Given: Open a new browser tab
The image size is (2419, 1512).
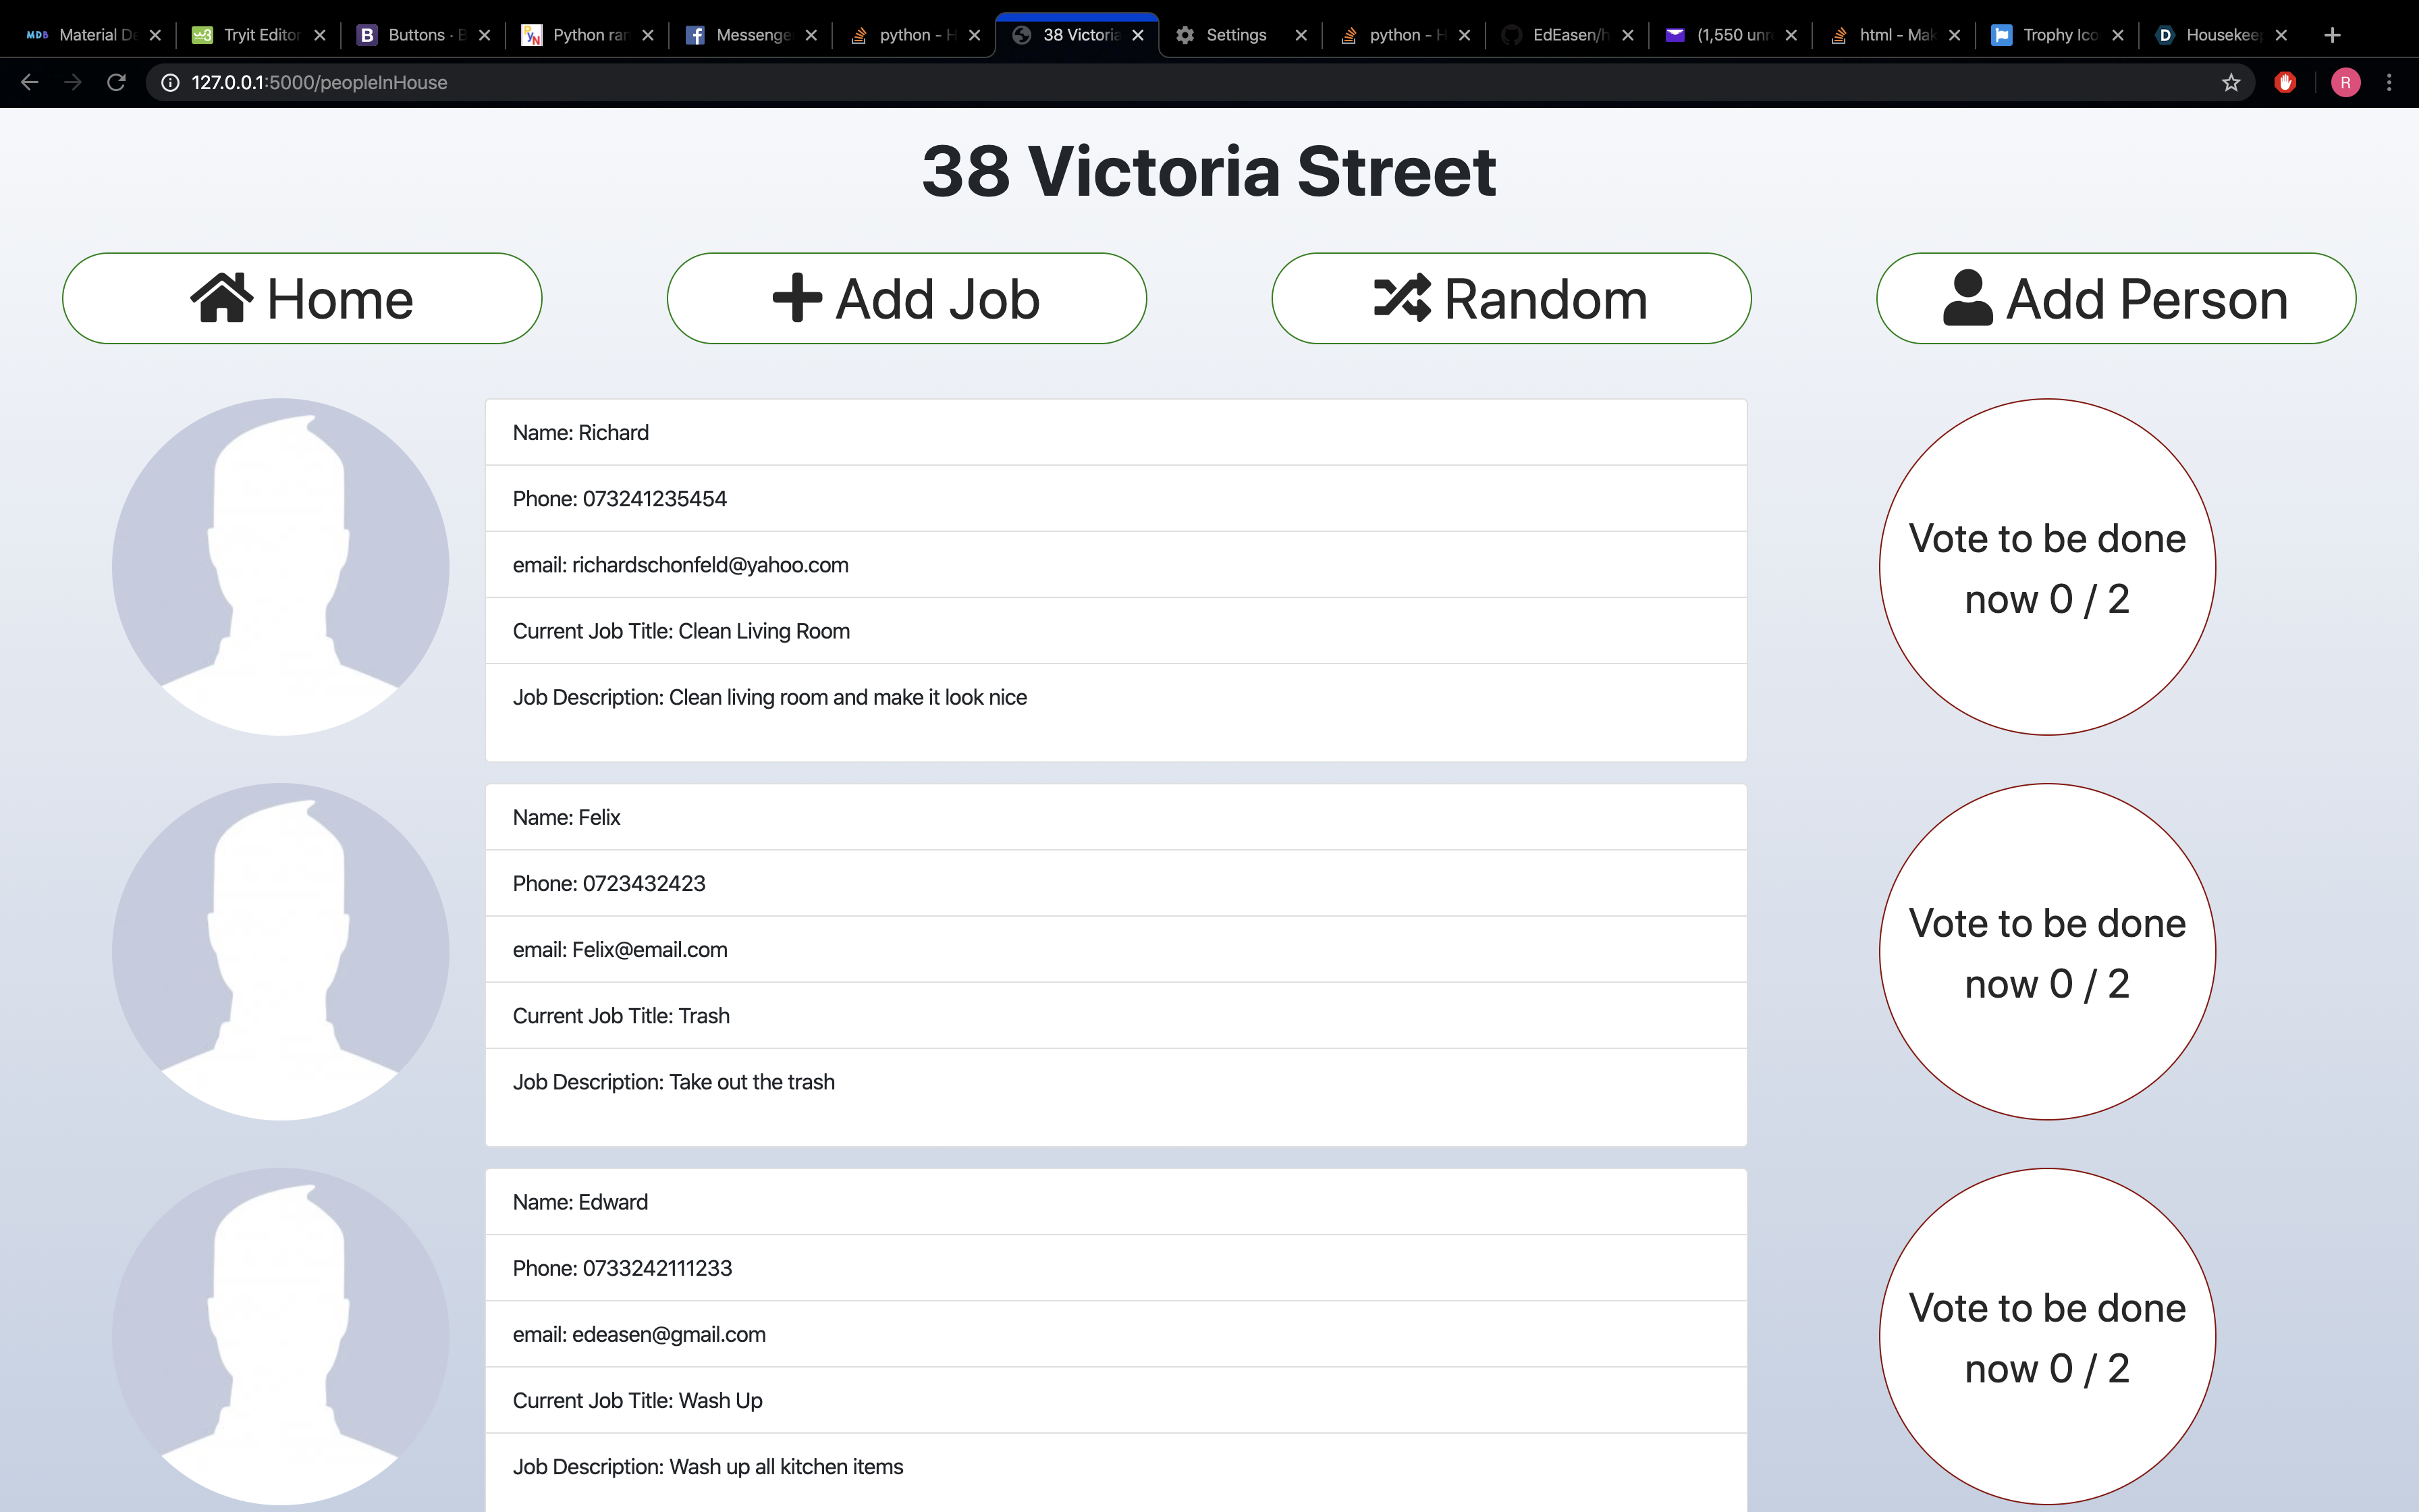Looking at the screenshot, I should coord(2332,35).
